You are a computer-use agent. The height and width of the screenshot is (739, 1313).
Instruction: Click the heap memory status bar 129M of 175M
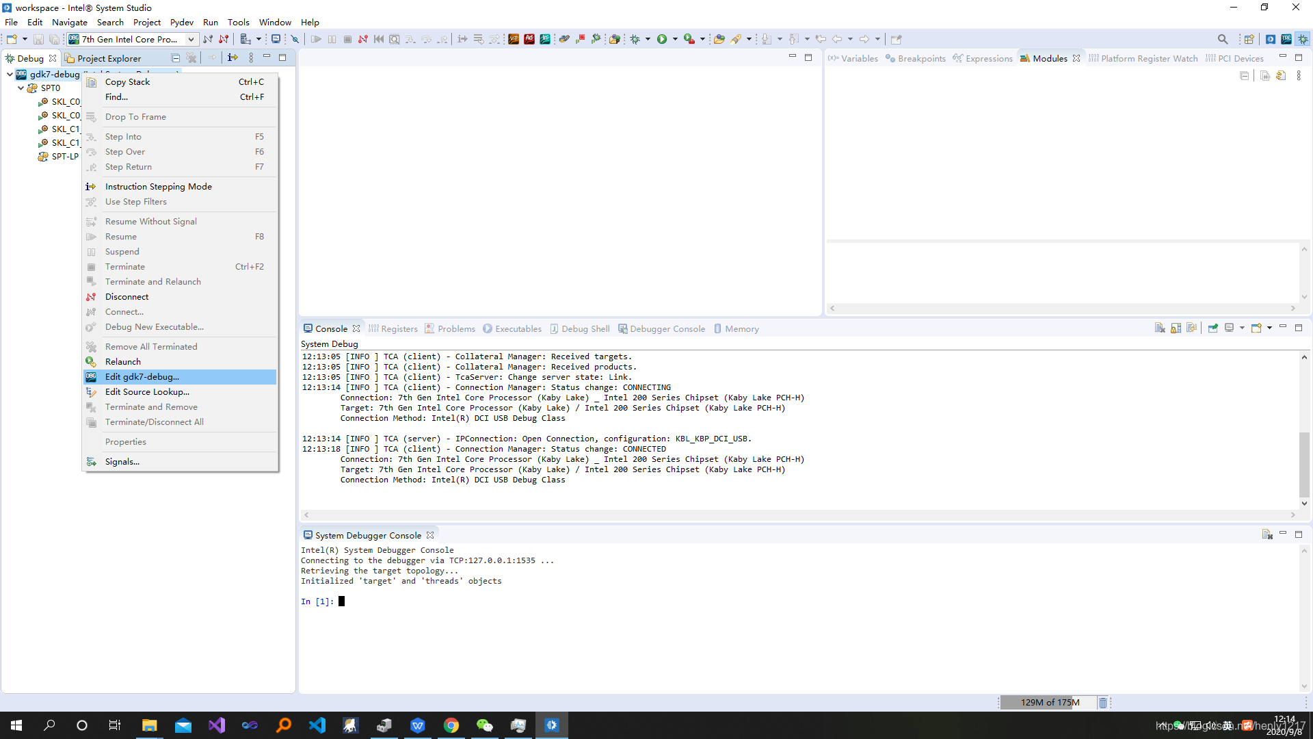[x=1050, y=703]
